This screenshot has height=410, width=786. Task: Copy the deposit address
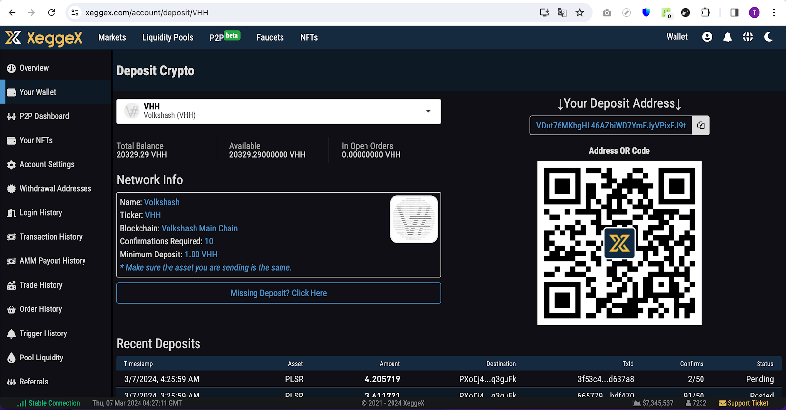coord(701,126)
